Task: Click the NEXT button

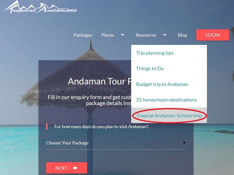Action: (67, 168)
